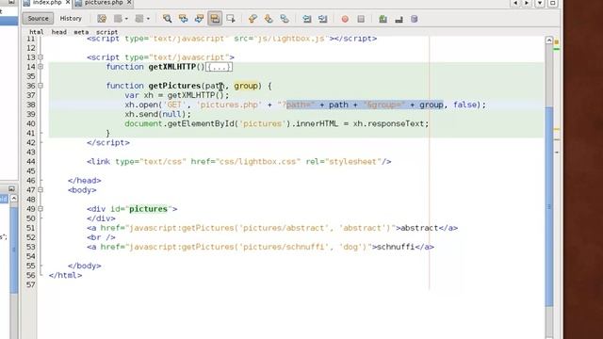This screenshot has width=603, height=339.
Task: Select script breadcrumb
Action: coord(106,32)
